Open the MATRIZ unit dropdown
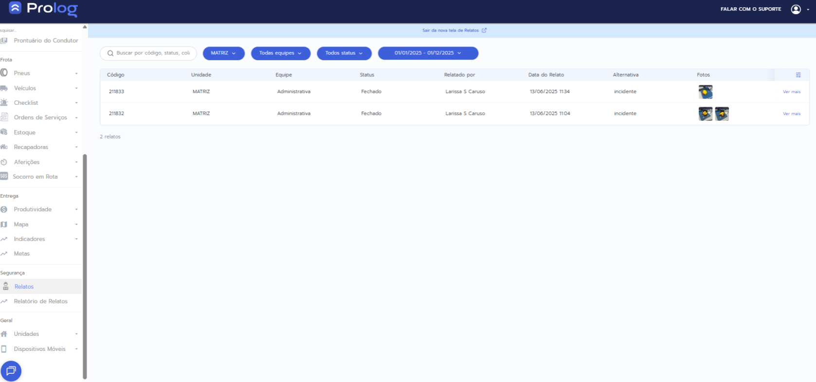The image size is (816, 382). [x=223, y=53]
